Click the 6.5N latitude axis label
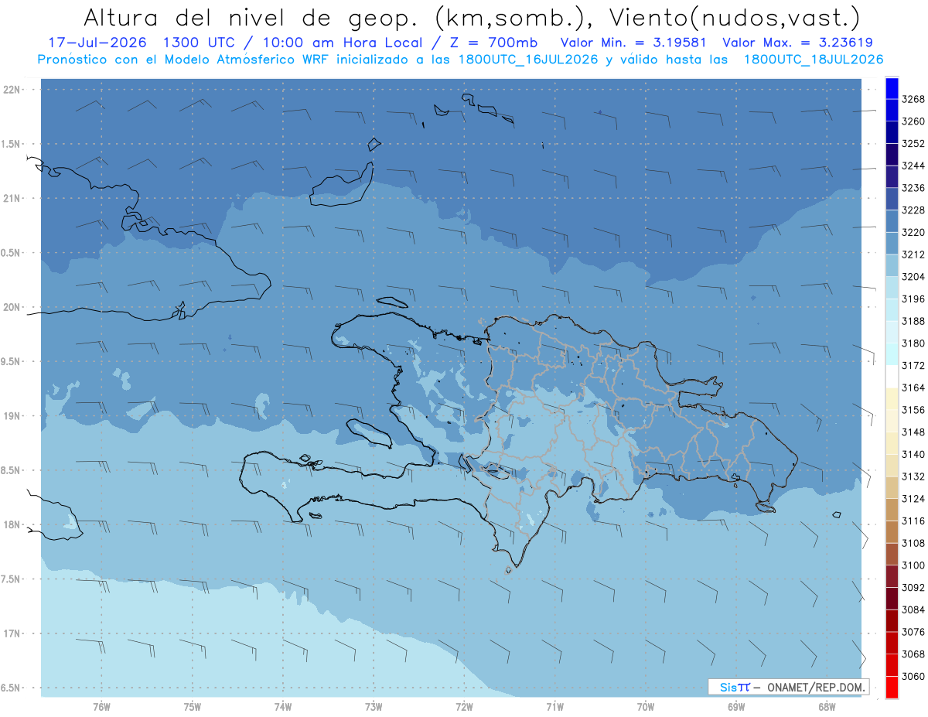Viewport: 928px width, 717px height. 12,688
